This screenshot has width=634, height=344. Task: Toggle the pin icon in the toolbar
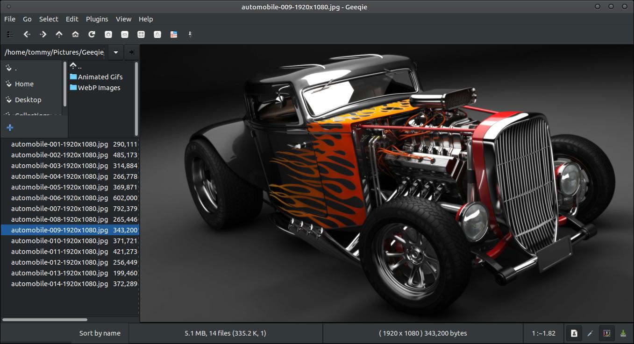click(190, 34)
